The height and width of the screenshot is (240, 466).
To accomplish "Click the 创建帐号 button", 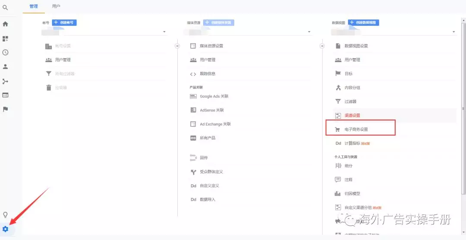I will pos(64,22).
